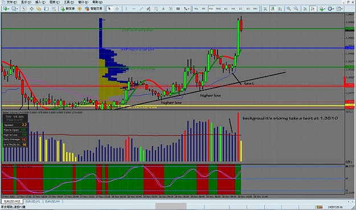Switch chart to M5 timeframe
356x210 pixels.
point(203,9)
